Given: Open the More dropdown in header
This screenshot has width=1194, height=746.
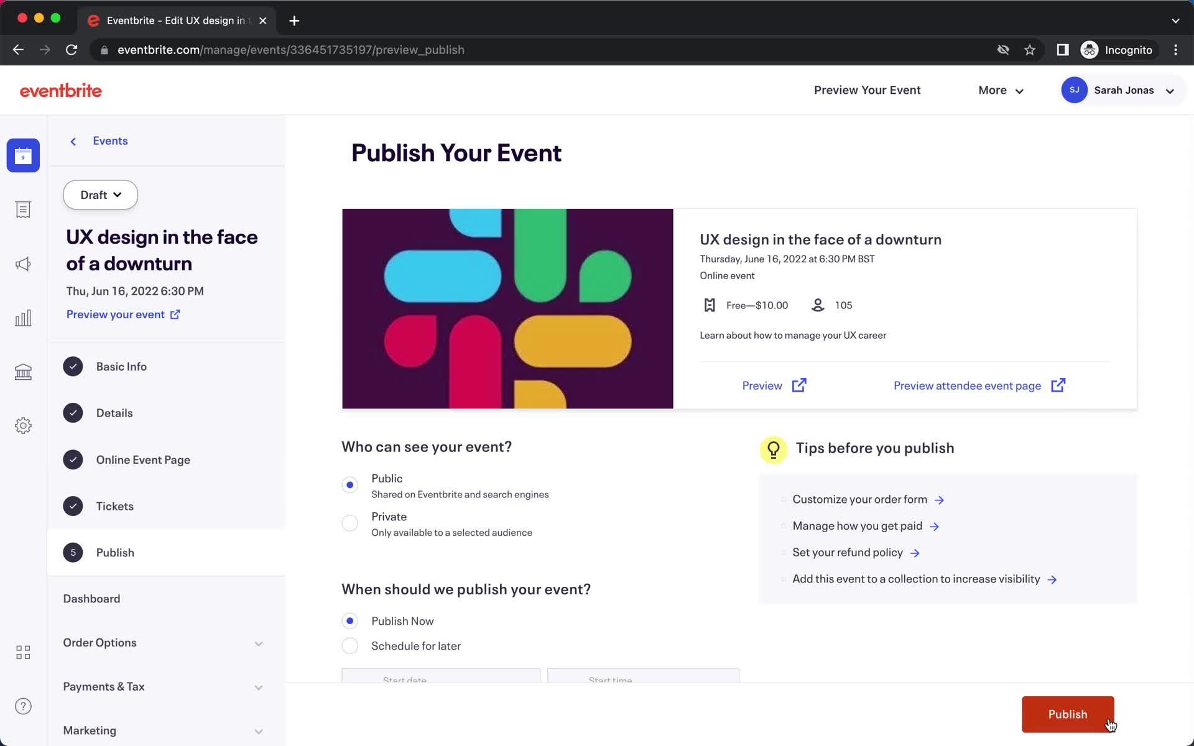Looking at the screenshot, I should click(1001, 91).
